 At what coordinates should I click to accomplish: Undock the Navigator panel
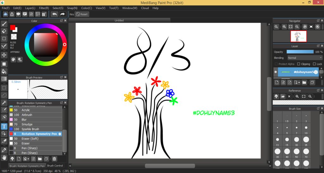[x=318, y=21]
